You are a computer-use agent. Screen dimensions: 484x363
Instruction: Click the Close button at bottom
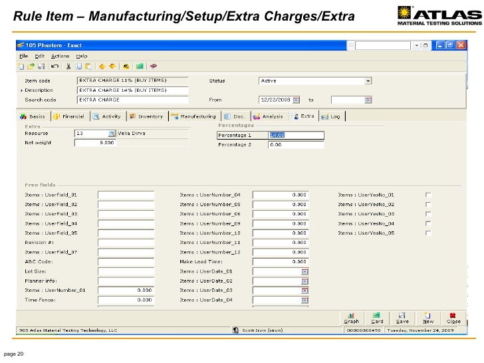point(453,318)
